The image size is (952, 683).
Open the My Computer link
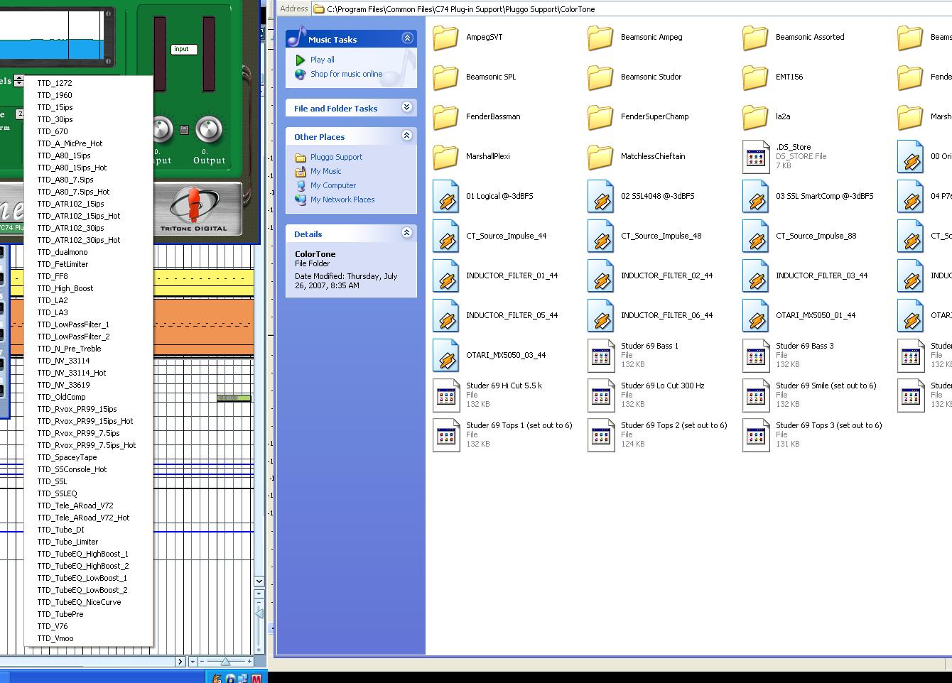point(333,185)
